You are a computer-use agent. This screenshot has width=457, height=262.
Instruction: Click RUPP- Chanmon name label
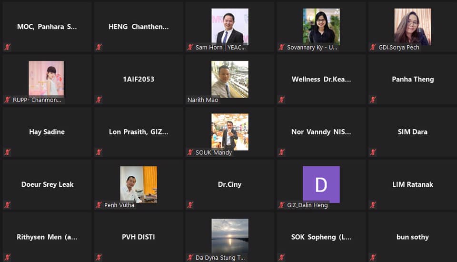coord(37,100)
